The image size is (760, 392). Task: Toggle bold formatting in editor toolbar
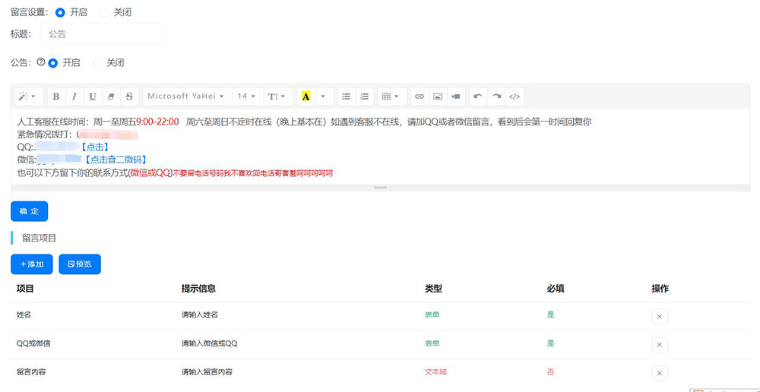(x=56, y=96)
